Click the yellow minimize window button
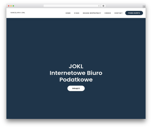 pyautogui.click(x=11, y=6)
